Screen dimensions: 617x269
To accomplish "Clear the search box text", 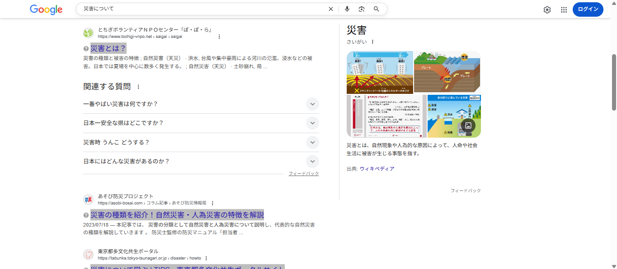I will point(330,9).
